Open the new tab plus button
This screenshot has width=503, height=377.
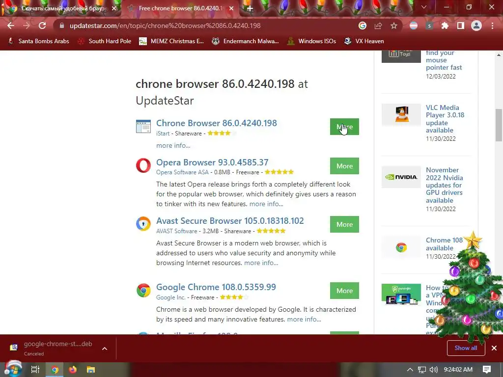250,9
